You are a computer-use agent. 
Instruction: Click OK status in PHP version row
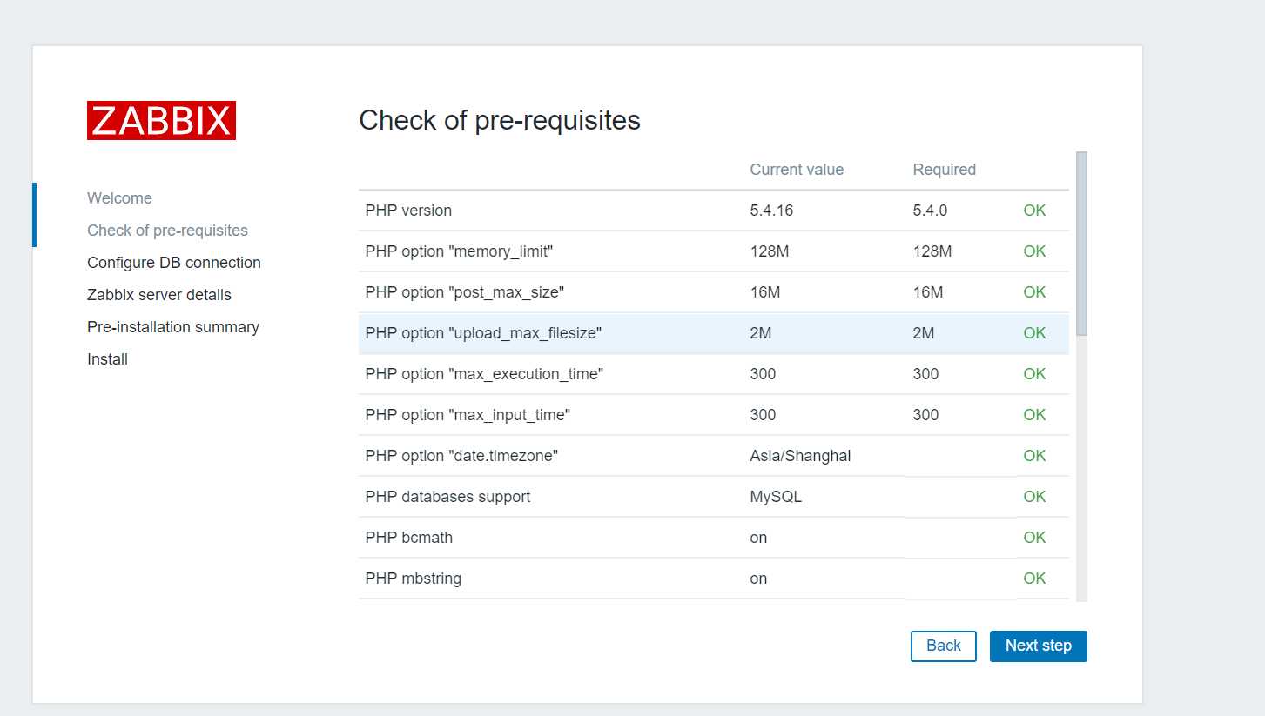[x=1034, y=211]
